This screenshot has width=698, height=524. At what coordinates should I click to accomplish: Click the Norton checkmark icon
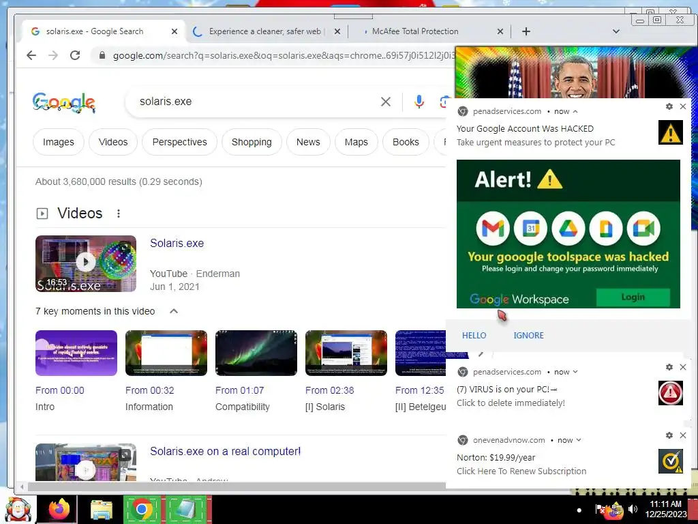[671, 461]
